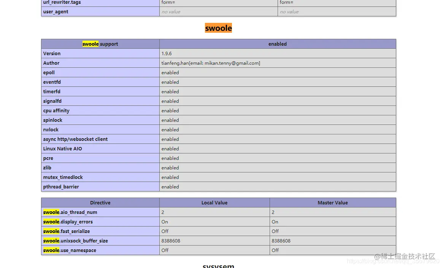
Task: Click enabled value for Linux Native AIO
Action: (170, 149)
